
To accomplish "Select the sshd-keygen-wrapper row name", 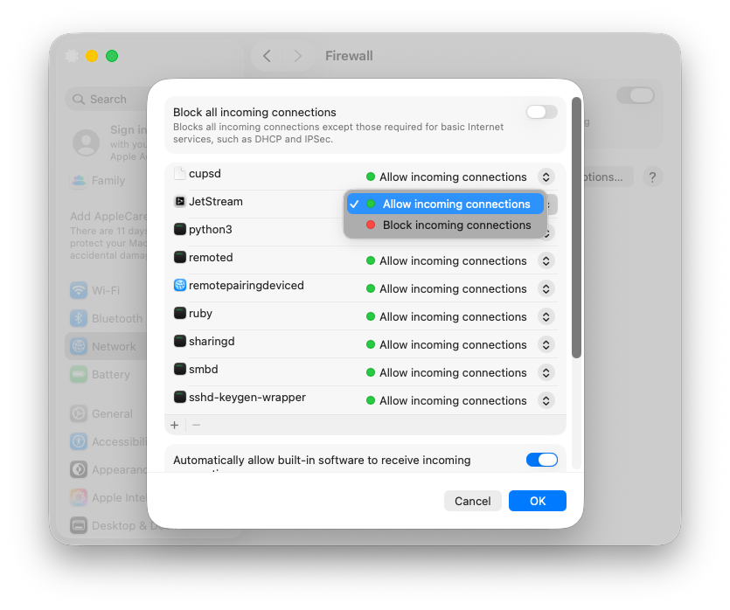I will (247, 397).
